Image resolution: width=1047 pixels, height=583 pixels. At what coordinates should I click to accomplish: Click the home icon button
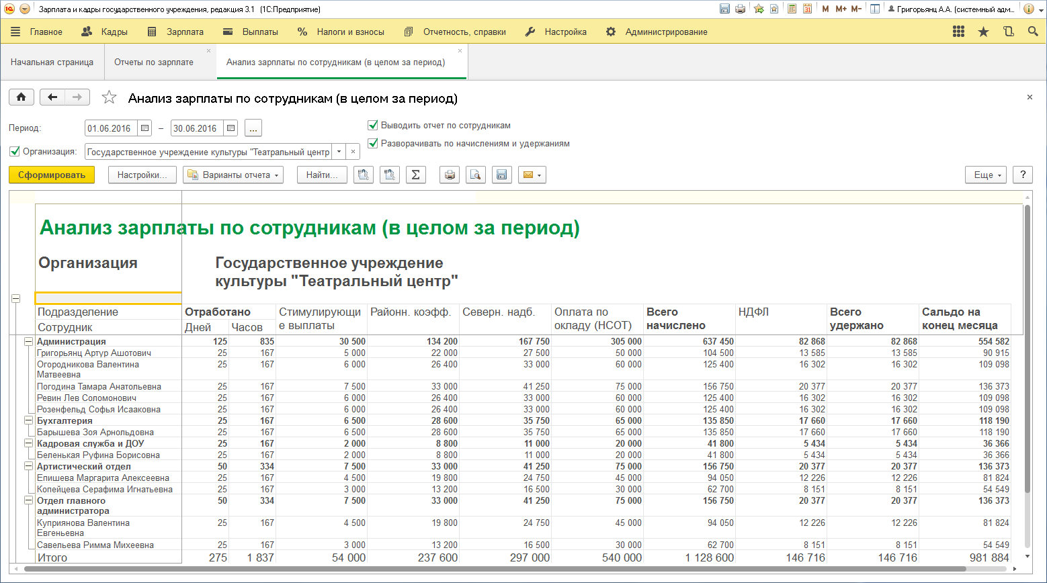22,97
